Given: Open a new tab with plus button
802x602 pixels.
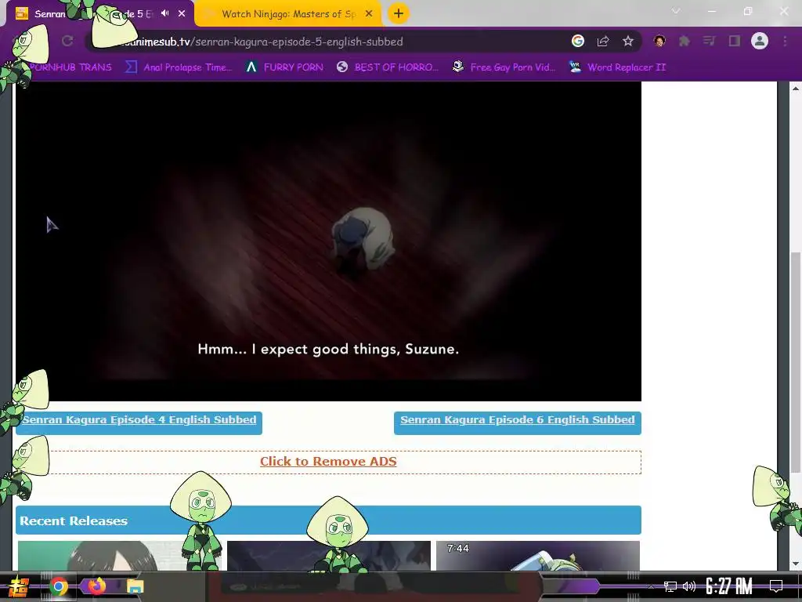Looking at the screenshot, I should tap(398, 13).
